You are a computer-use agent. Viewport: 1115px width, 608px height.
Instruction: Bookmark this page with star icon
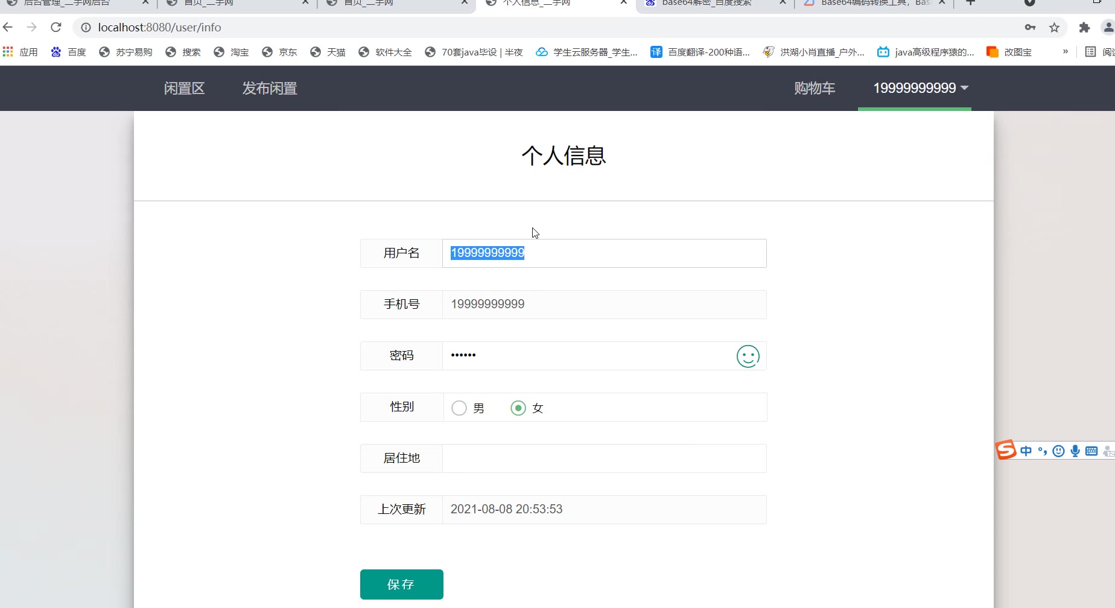click(x=1054, y=27)
